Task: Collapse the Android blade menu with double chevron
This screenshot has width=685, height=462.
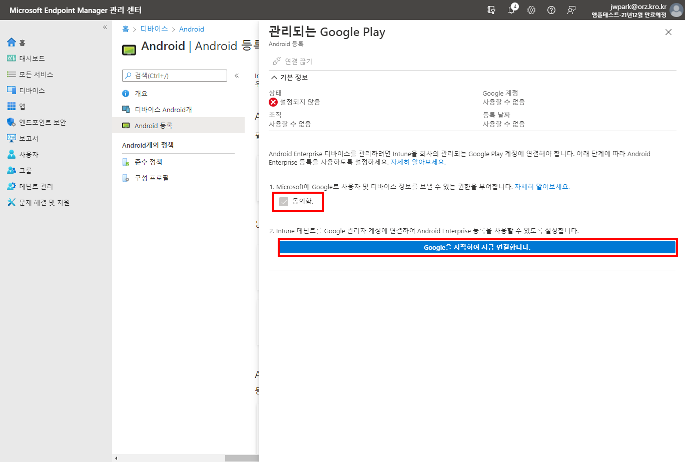Action: [x=237, y=76]
